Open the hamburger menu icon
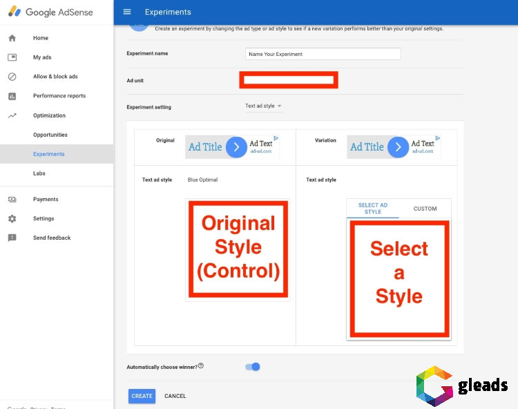 pos(127,12)
